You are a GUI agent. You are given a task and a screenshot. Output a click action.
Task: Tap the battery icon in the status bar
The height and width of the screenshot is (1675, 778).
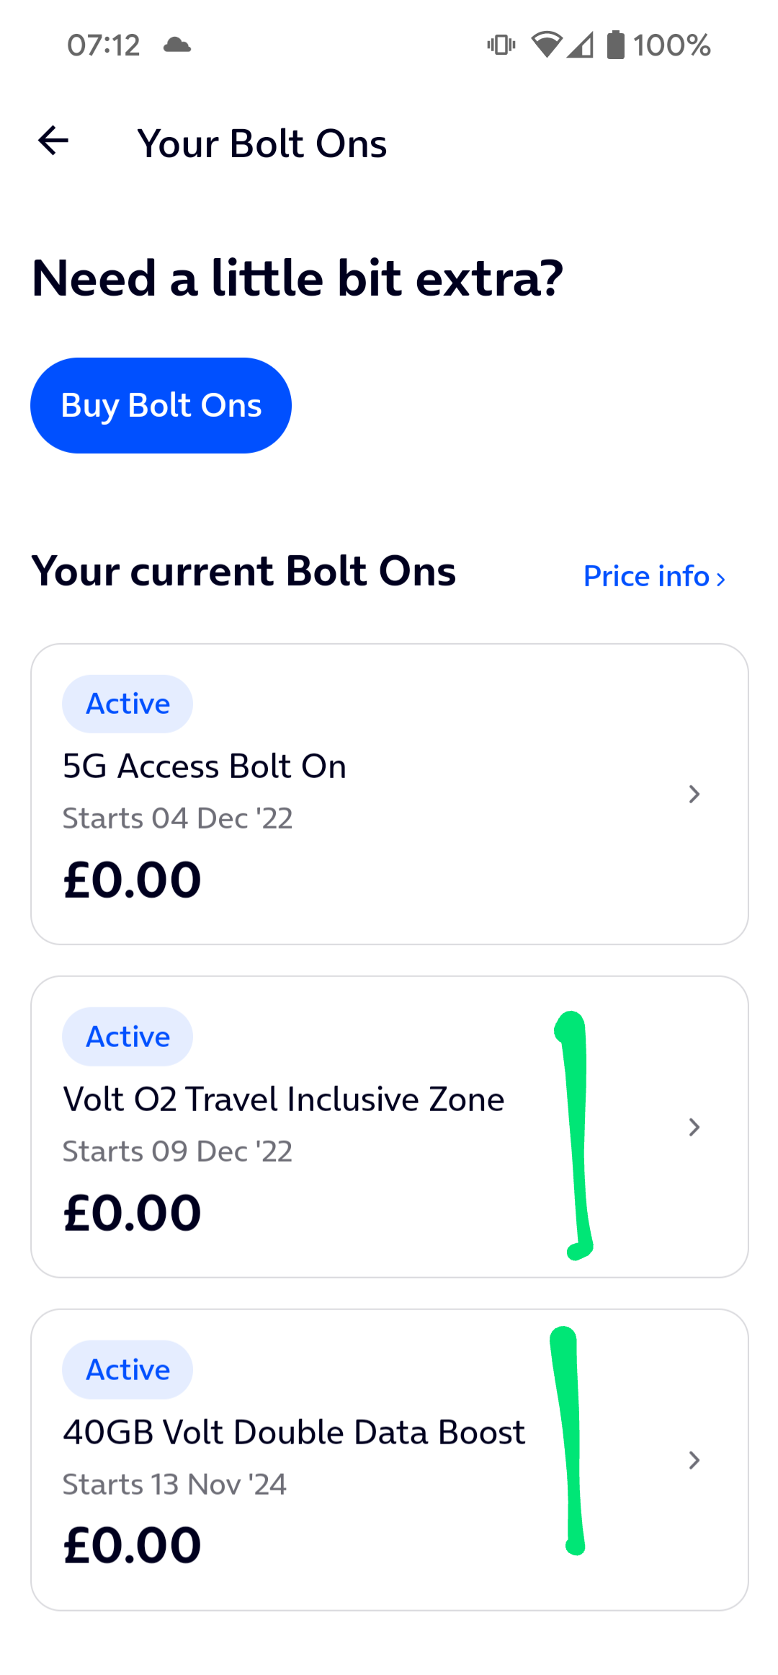click(618, 45)
